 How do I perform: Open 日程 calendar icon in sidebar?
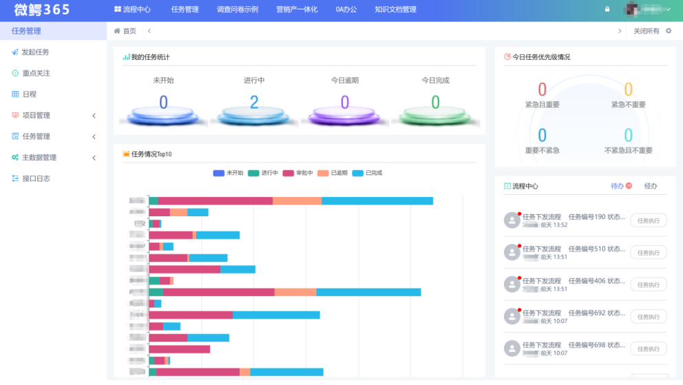click(15, 94)
